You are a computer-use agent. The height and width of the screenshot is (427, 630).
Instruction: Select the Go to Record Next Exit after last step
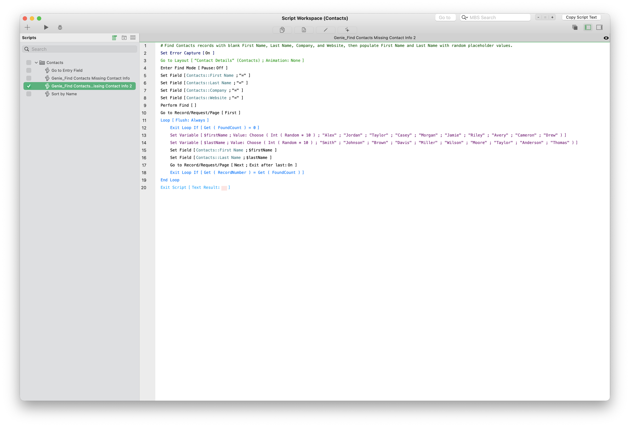233,165
